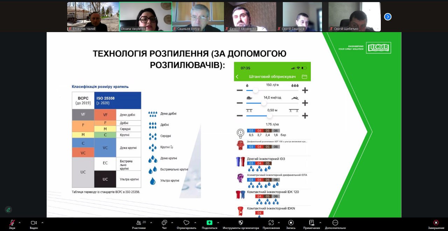The height and width of the screenshot is (231, 448).
Task: Click the red Завершение end meeting button
Action: click(x=436, y=223)
